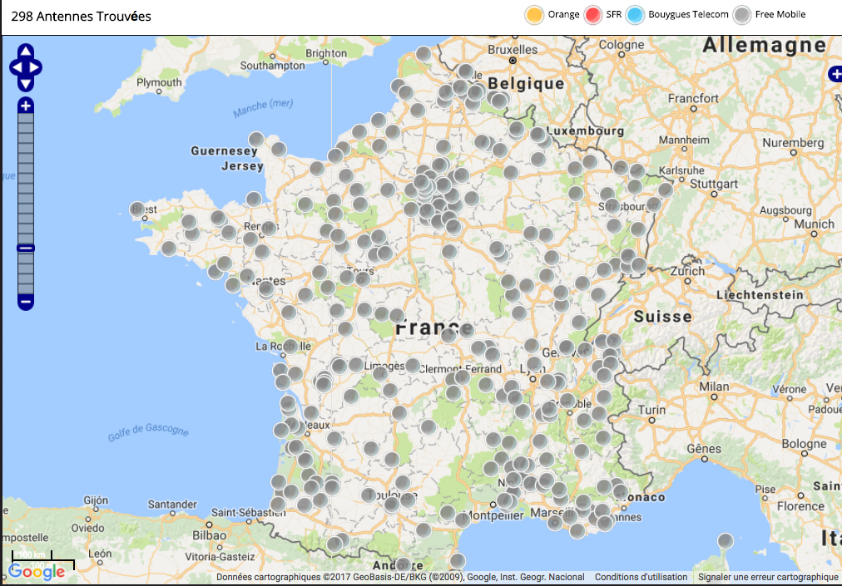Zoom out with the minus button

[x=26, y=301]
